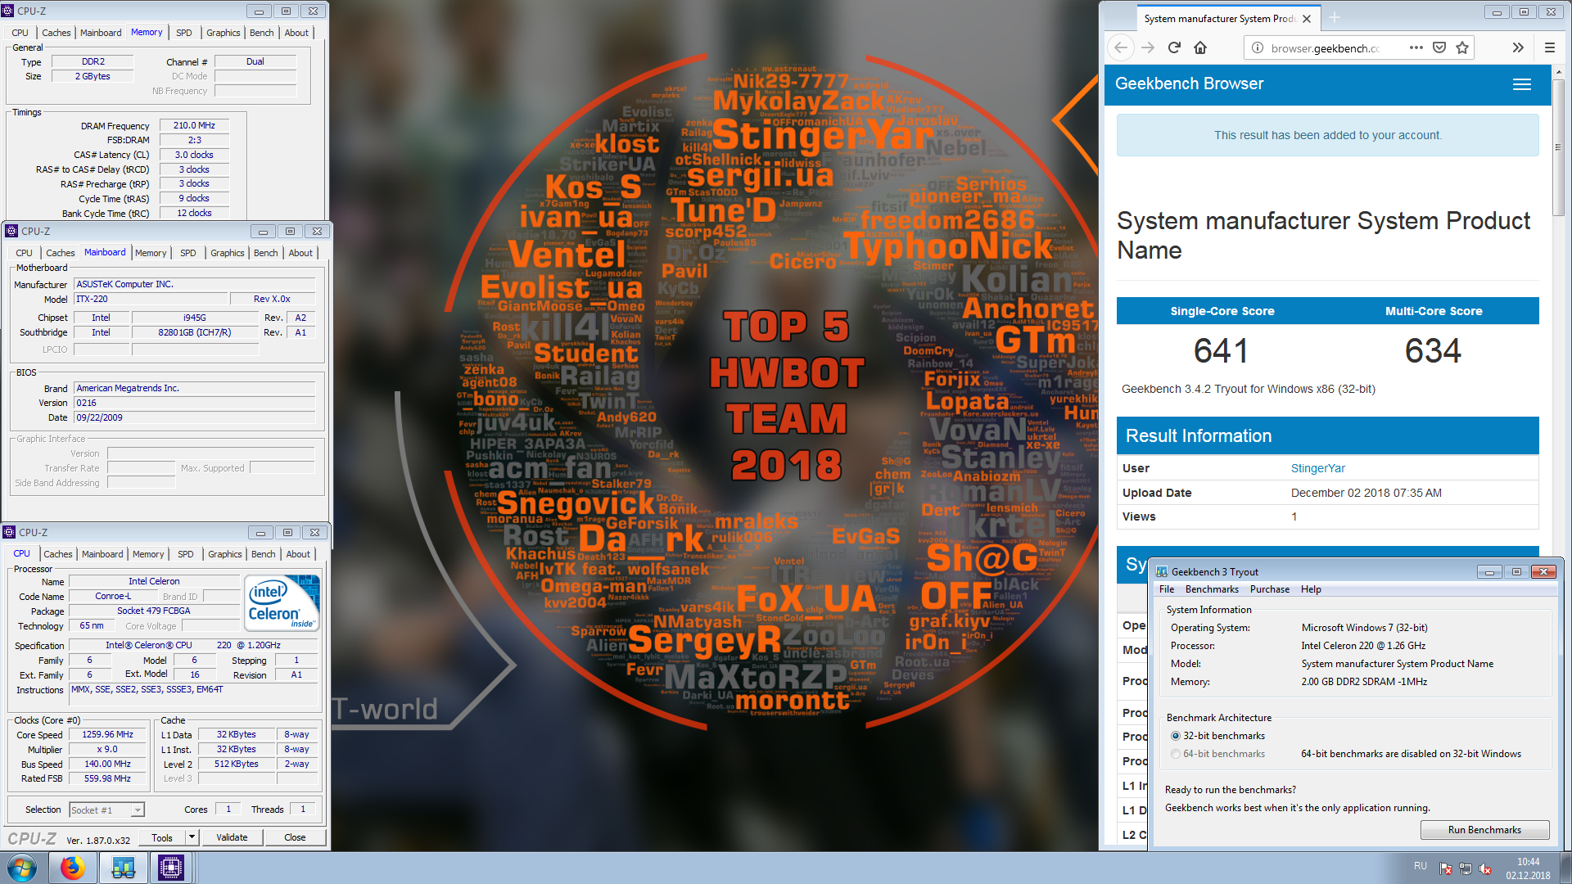Open Bench tab in middle CPU-Z window

coord(266,253)
